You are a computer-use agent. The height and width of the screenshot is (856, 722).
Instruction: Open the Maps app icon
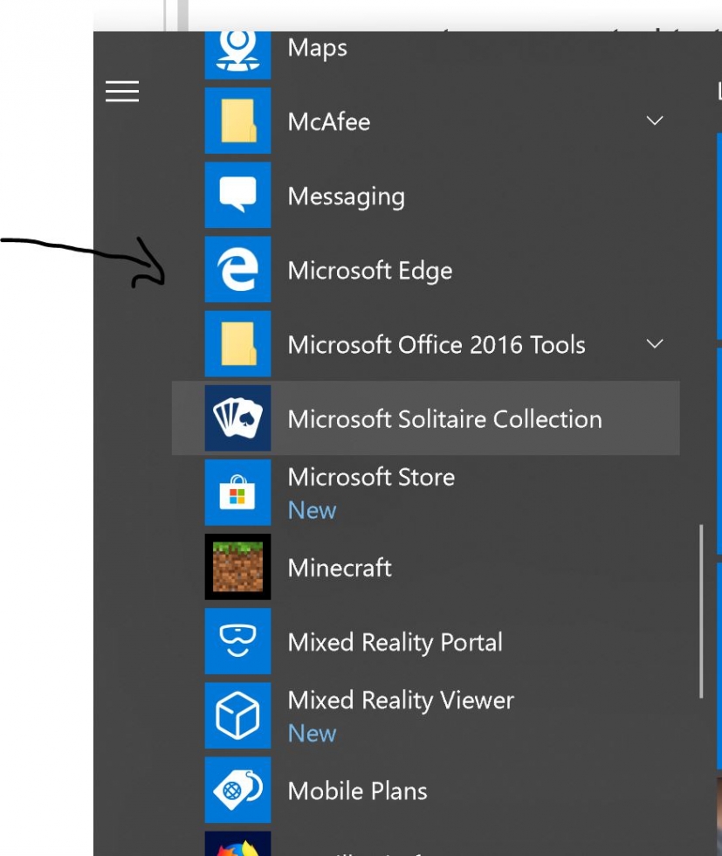tap(237, 54)
